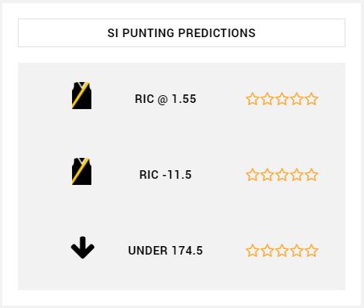
Task: Click the Richmond jersey icon beside RIC @ 1.55
Action: [81, 95]
